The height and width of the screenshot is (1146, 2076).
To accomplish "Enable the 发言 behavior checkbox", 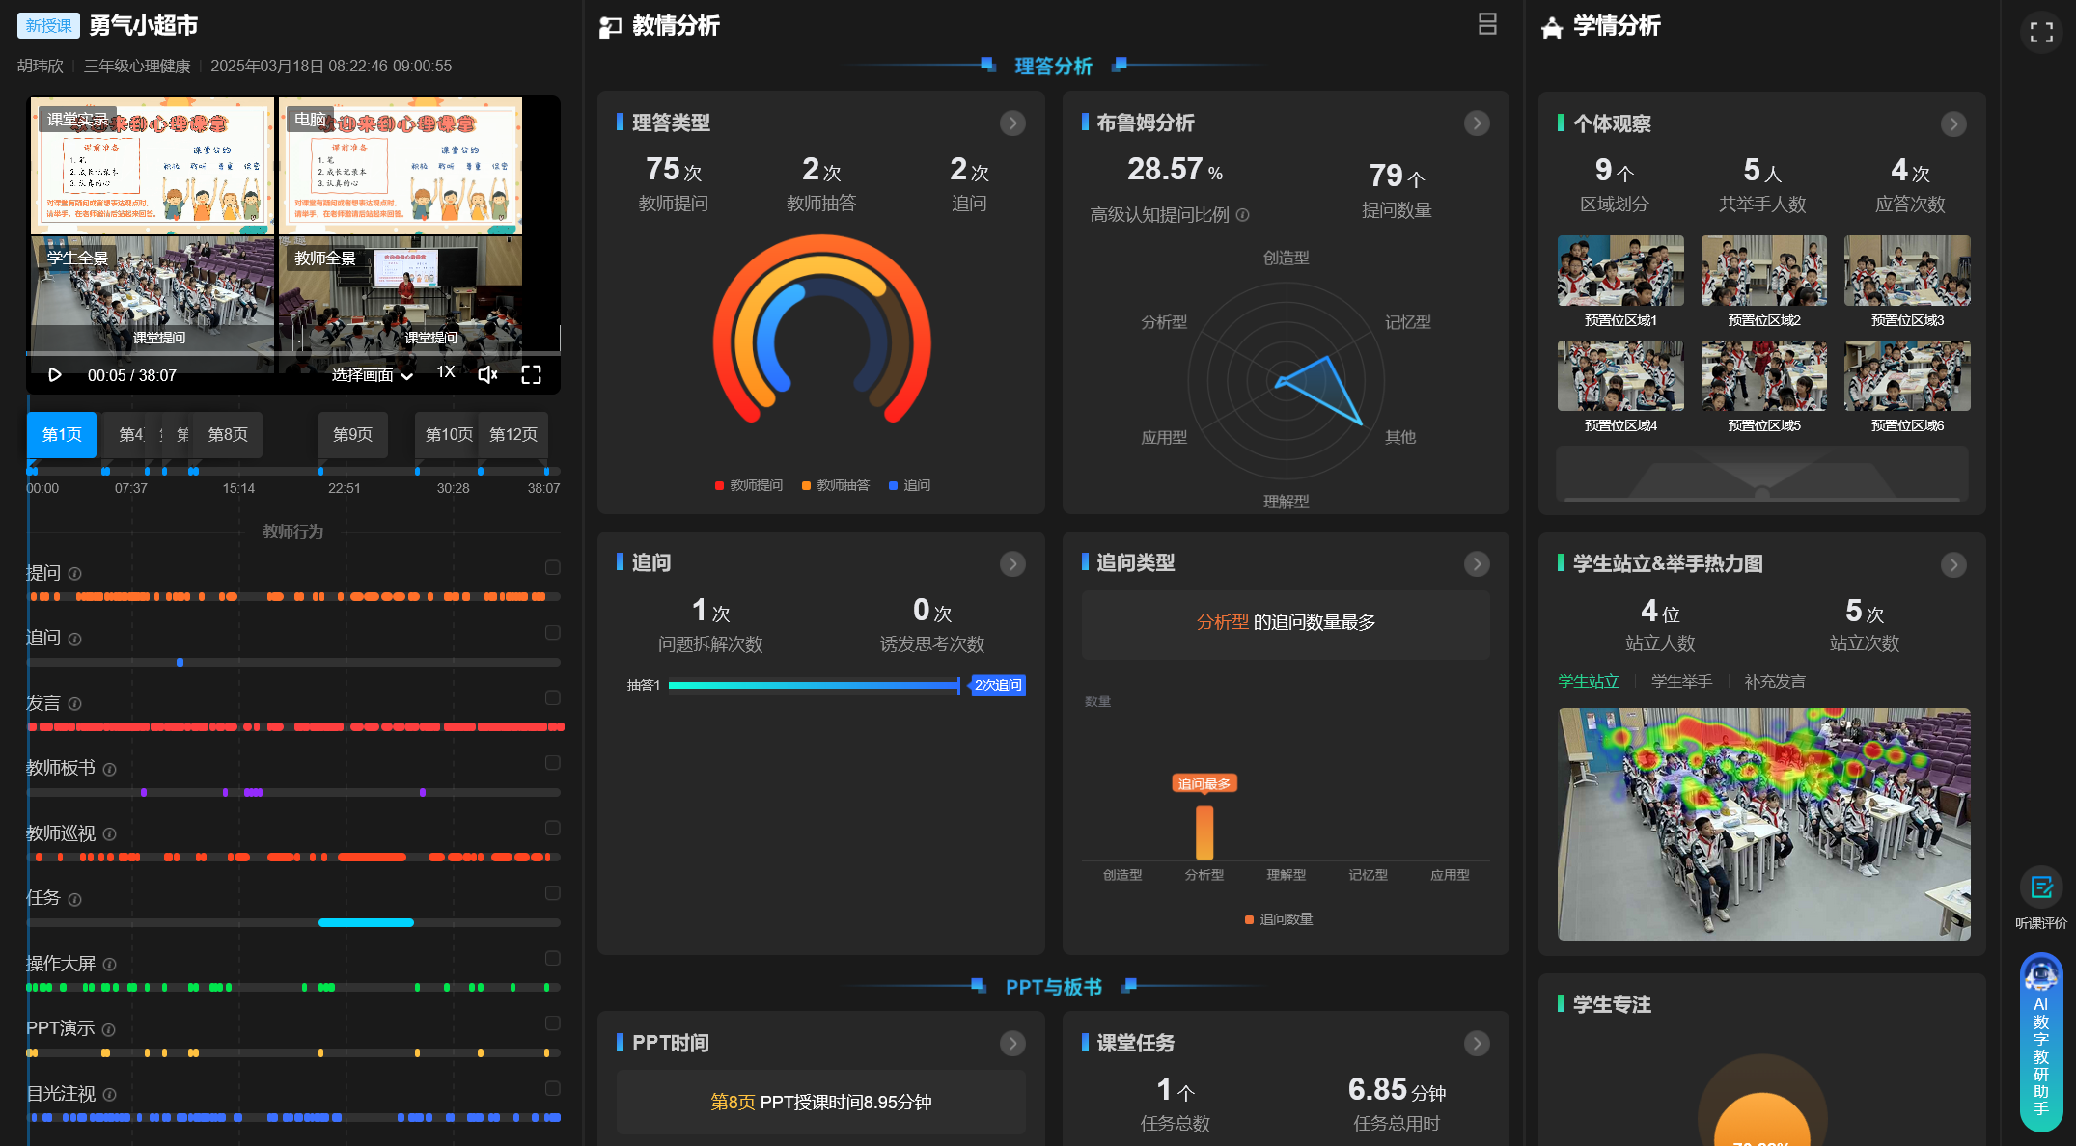I will pyautogui.click(x=553, y=697).
